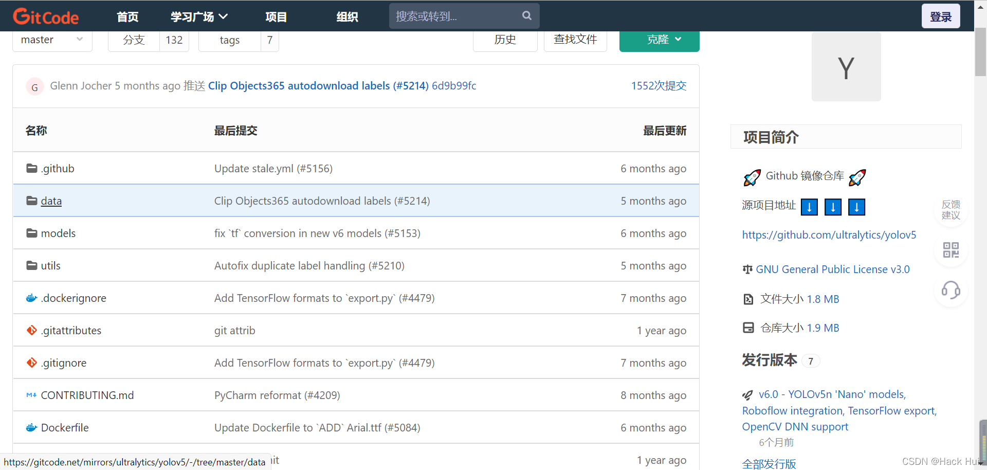Open the Dockerfile file

65,428
